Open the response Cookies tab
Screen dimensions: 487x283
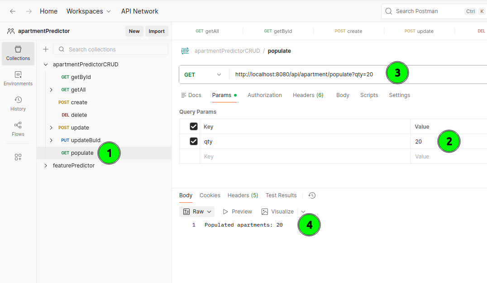(x=210, y=195)
